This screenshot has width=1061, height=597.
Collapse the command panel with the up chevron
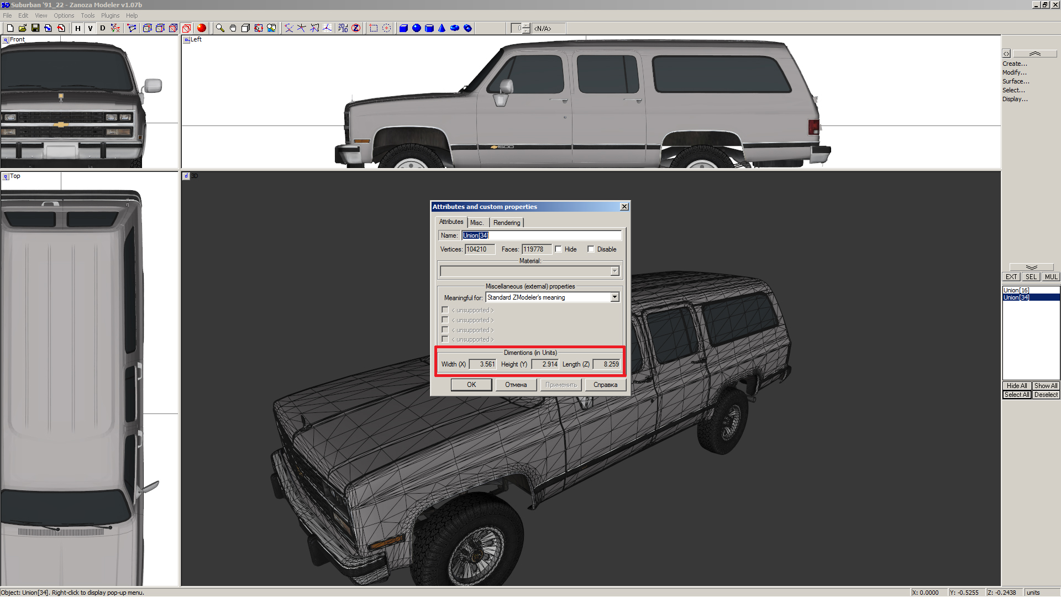(x=1034, y=54)
